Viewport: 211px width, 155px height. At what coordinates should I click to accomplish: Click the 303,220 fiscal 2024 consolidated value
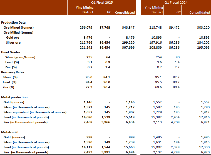pyautogui.click(x=203, y=27)
